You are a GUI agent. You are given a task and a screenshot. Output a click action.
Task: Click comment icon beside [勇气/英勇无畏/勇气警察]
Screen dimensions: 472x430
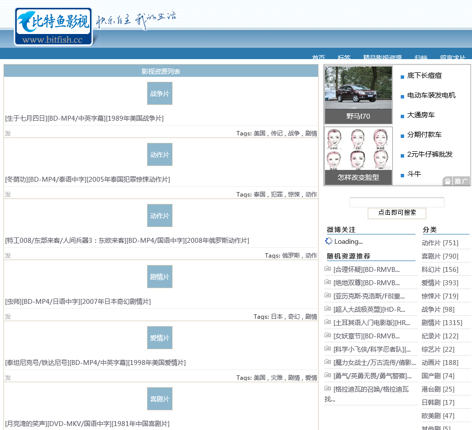click(x=327, y=375)
